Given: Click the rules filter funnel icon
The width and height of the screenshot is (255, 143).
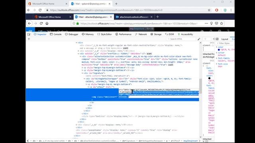Looking at the screenshot, I should (205, 39).
